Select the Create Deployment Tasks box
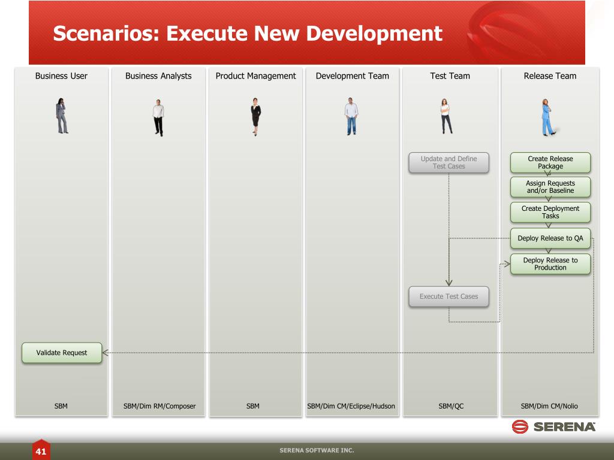The image size is (614, 460). click(x=550, y=212)
